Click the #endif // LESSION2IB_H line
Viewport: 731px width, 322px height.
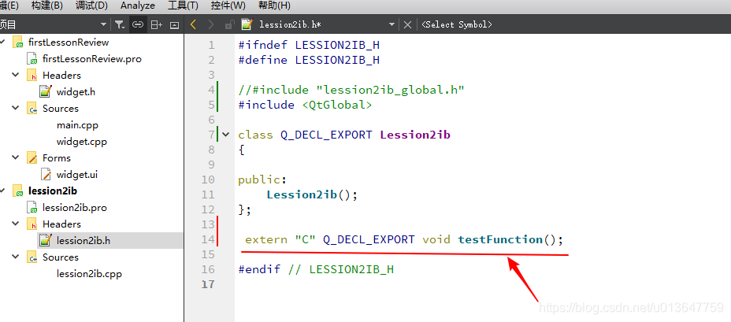316,269
